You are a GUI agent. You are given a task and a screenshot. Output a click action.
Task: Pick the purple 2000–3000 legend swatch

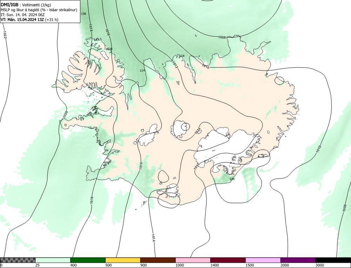(x=298, y=260)
